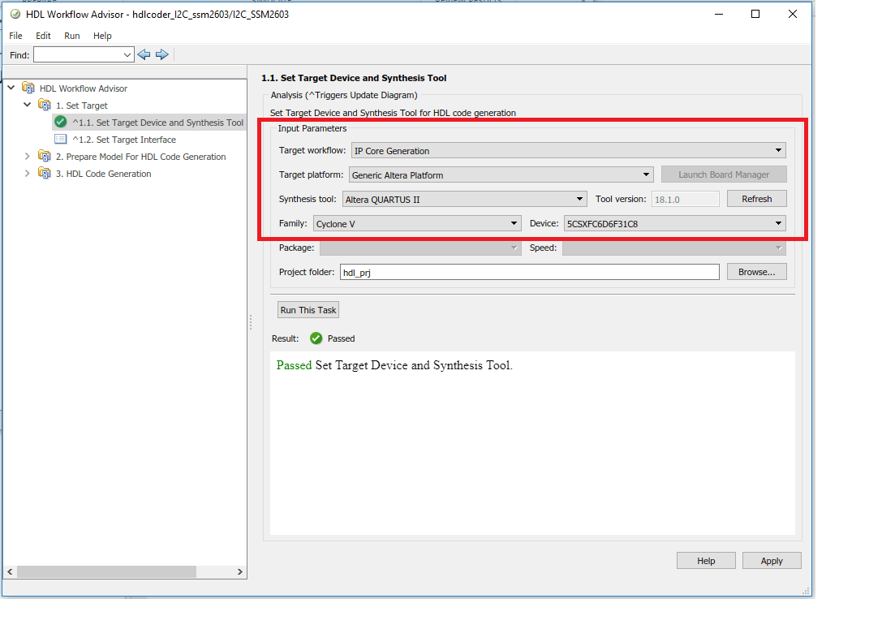Click the tree scrollbar left arrow
Image resolution: width=882 pixels, height=629 pixels.
tap(10, 571)
